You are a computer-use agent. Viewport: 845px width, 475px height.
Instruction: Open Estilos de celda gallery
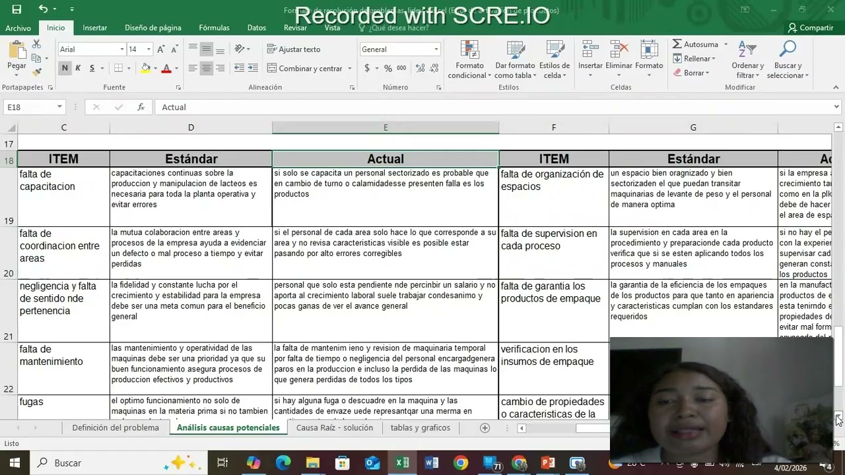coord(555,59)
